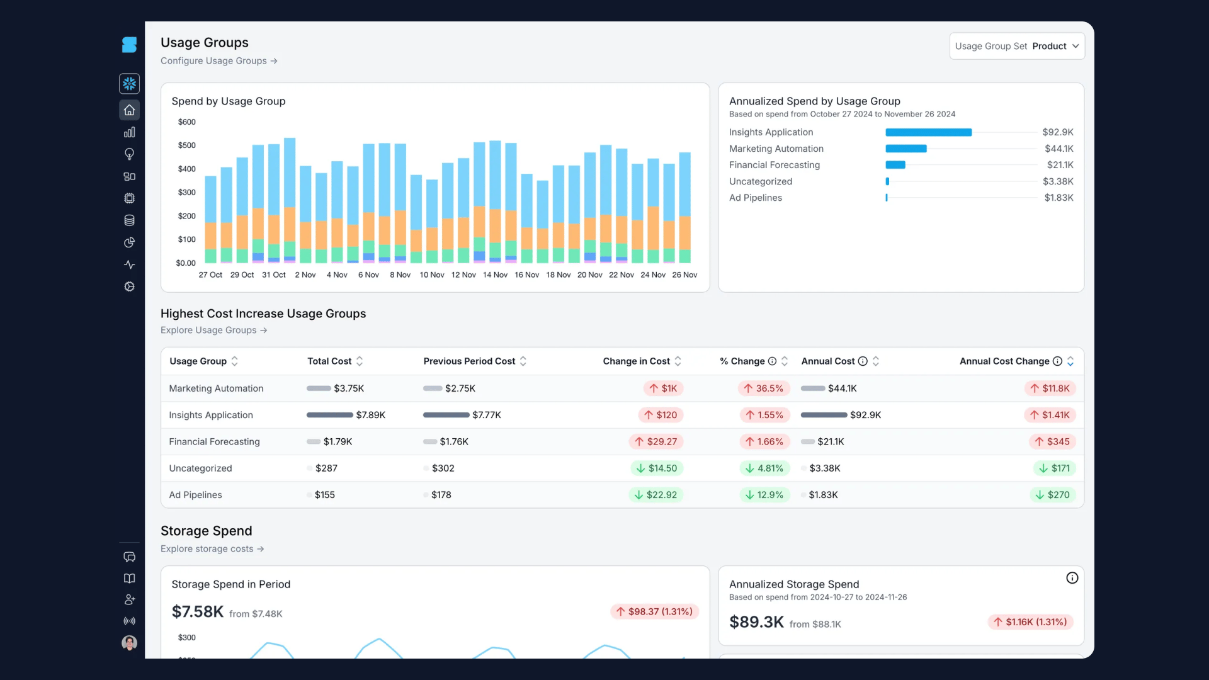
Task: Click the blue app logo in sidebar
Action: coord(129,45)
